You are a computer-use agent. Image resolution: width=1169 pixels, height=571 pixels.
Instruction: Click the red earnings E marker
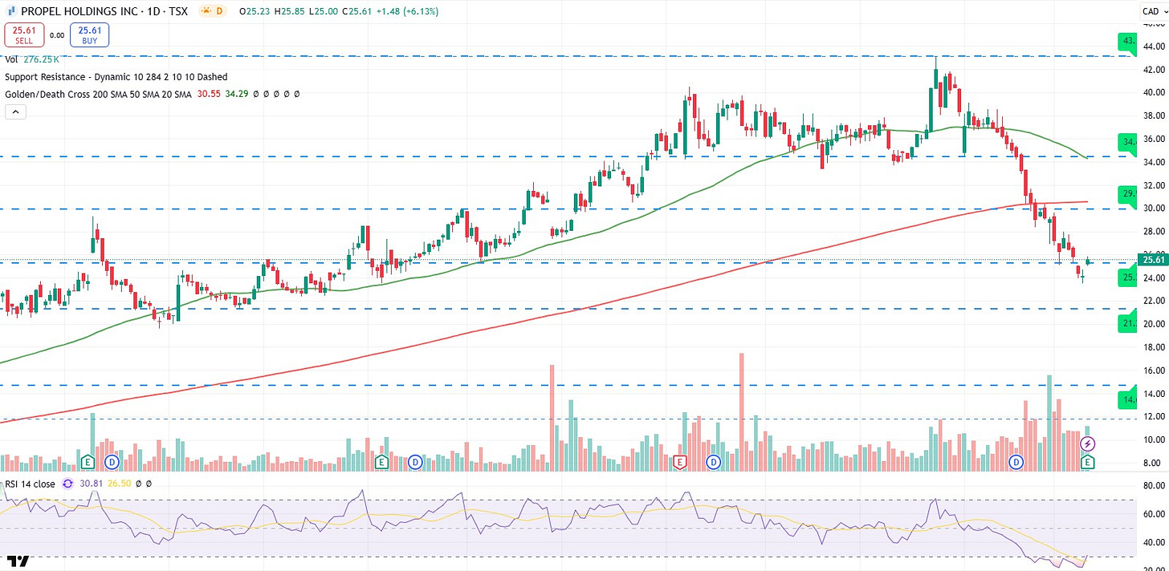pos(681,462)
